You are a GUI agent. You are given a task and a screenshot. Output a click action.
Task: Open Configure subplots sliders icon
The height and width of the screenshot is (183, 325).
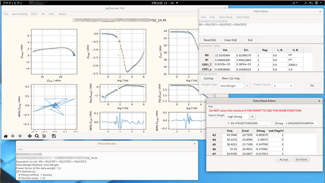click(x=44, y=136)
